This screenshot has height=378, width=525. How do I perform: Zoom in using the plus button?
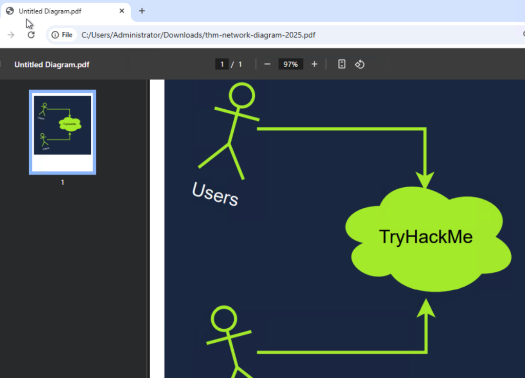click(x=314, y=64)
